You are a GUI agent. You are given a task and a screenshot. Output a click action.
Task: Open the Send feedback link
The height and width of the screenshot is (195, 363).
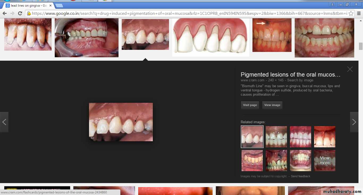coord(300,176)
